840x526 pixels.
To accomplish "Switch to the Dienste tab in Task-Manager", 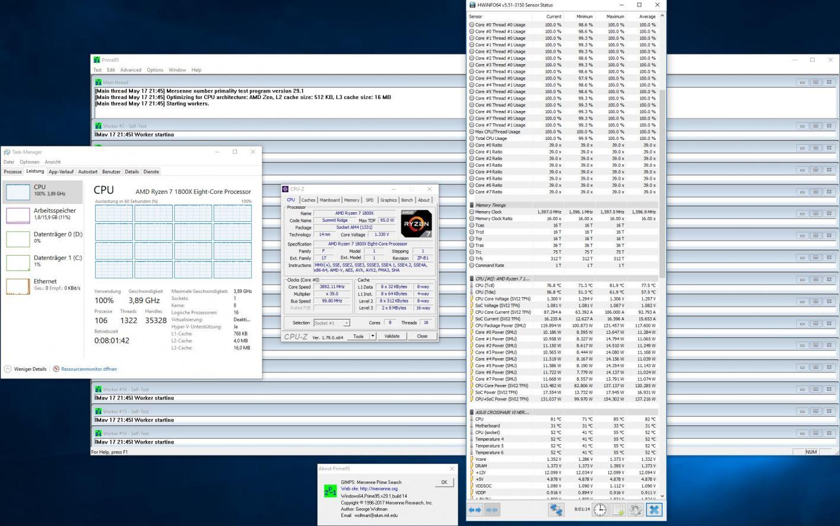I will pos(151,171).
